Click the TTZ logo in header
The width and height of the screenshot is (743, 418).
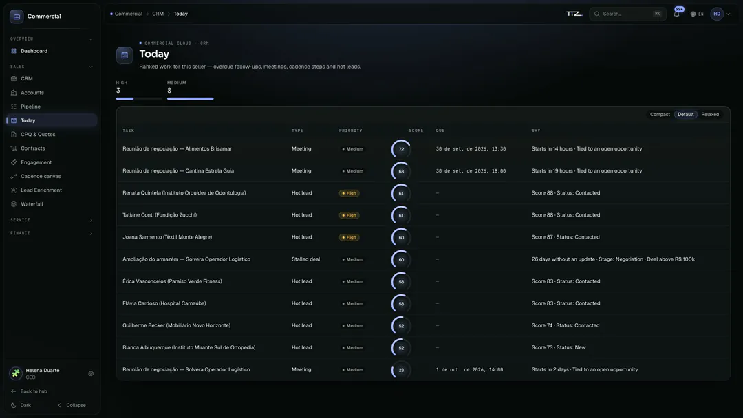(x=574, y=14)
